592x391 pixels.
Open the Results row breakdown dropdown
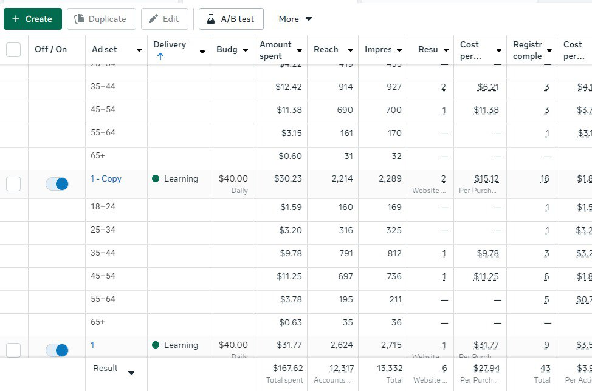131,373
